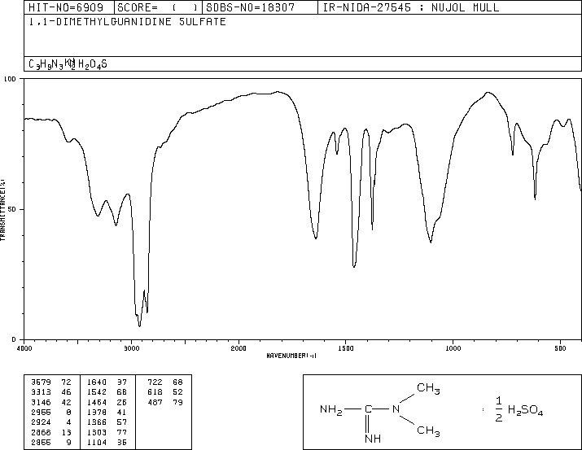Click the spectrum peak near 1104 wavenumber
The image size is (582, 450).
pyautogui.click(x=431, y=242)
